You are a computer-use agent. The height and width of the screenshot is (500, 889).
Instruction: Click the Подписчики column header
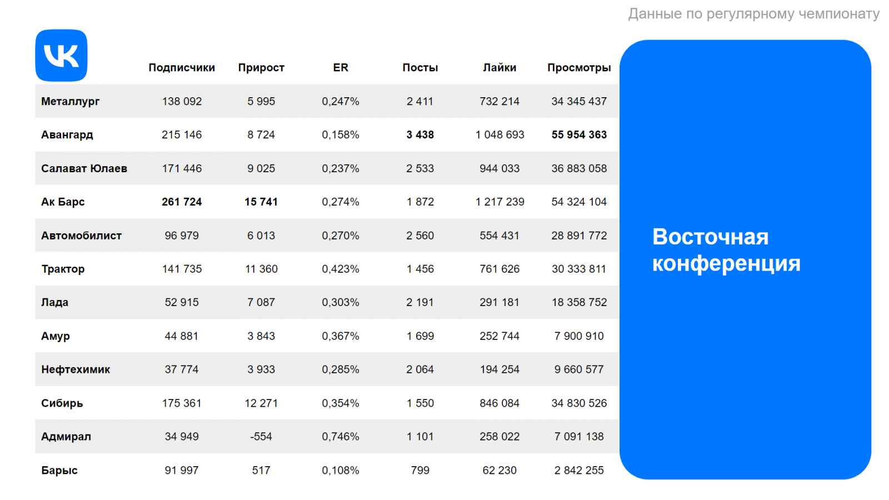pyautogui.click(x=182, y=68)
